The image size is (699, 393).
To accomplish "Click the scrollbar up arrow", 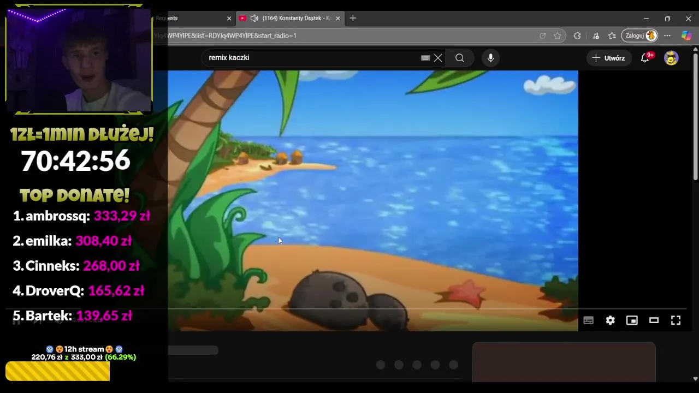I will [695, 50].
